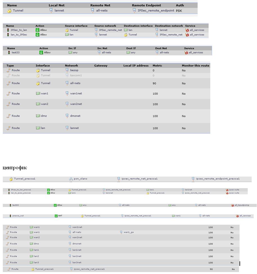Viewport: 257px width, 274px height.
Task: Click the Metric column header
Action: 157,66
